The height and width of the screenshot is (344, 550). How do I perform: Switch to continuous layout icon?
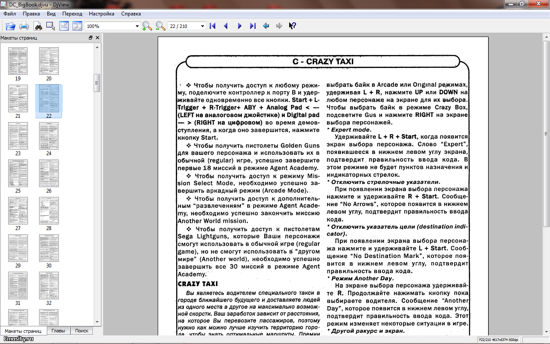[x=64, y=26]
